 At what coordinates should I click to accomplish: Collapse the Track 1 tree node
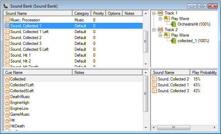(154, 13)
